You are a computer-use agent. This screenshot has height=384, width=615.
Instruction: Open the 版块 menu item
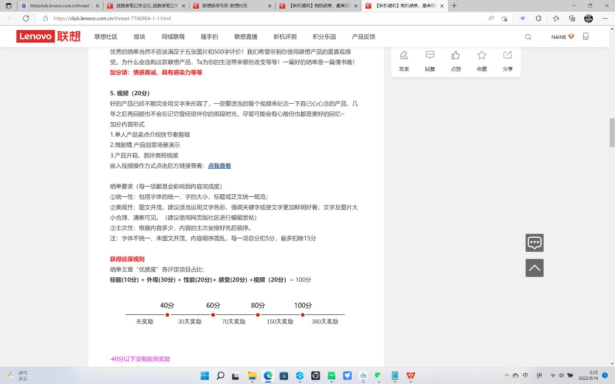click(140, 37)
